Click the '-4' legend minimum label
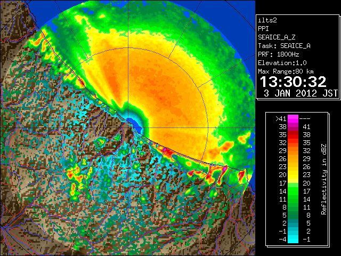The image size is (341, 256). [282, 239]
